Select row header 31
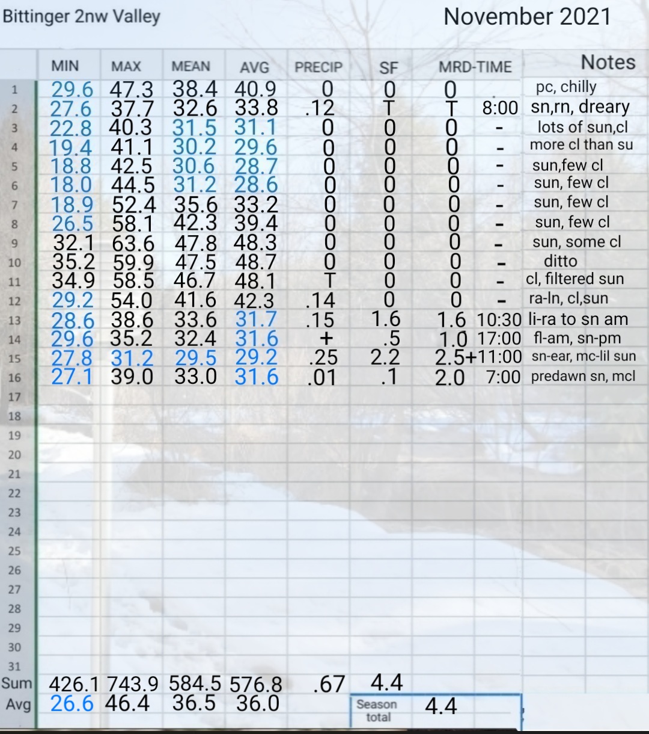 pyautogui.click(x=14, y=666)
